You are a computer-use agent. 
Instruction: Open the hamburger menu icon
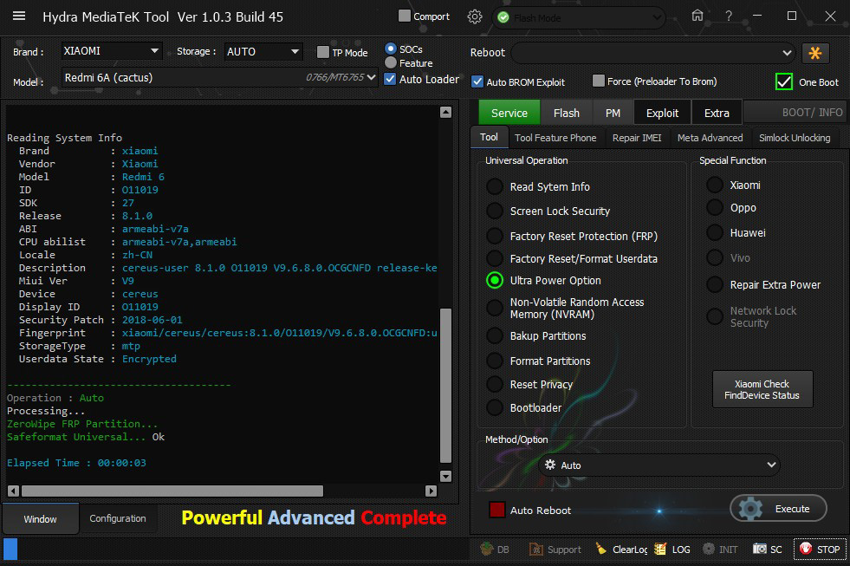(x=19, y=16)
